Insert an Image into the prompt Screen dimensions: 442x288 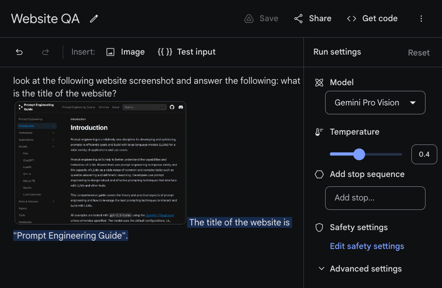(125, 52)
